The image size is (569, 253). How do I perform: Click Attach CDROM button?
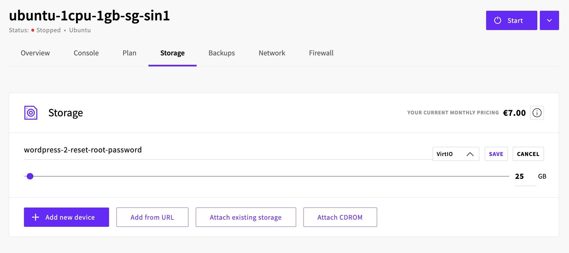pyautogui.click(x=340, y=217)
